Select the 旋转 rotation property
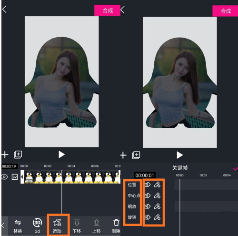 pos(132,217)
